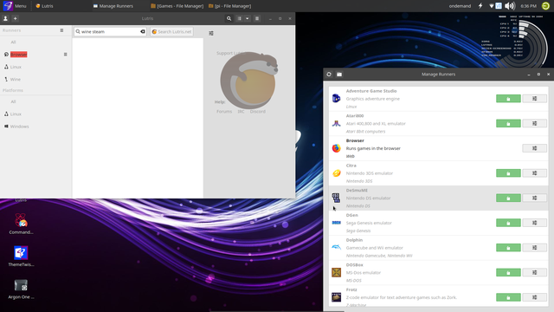Click the refresh icon in Manage Runners
The image size is (554, 312).
pos(329,75)
